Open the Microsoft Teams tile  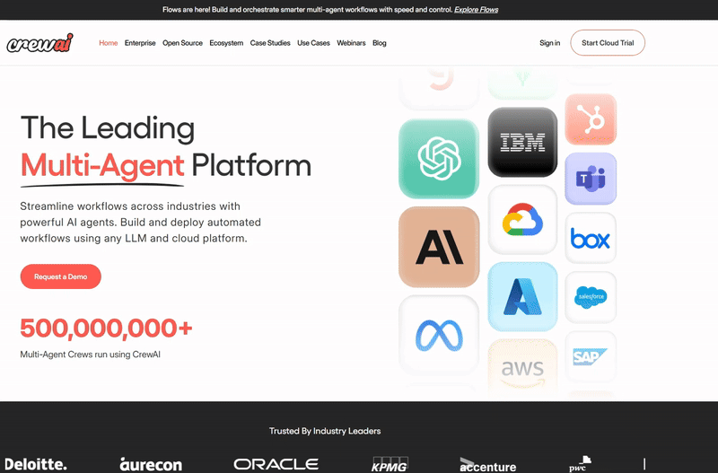591,179
